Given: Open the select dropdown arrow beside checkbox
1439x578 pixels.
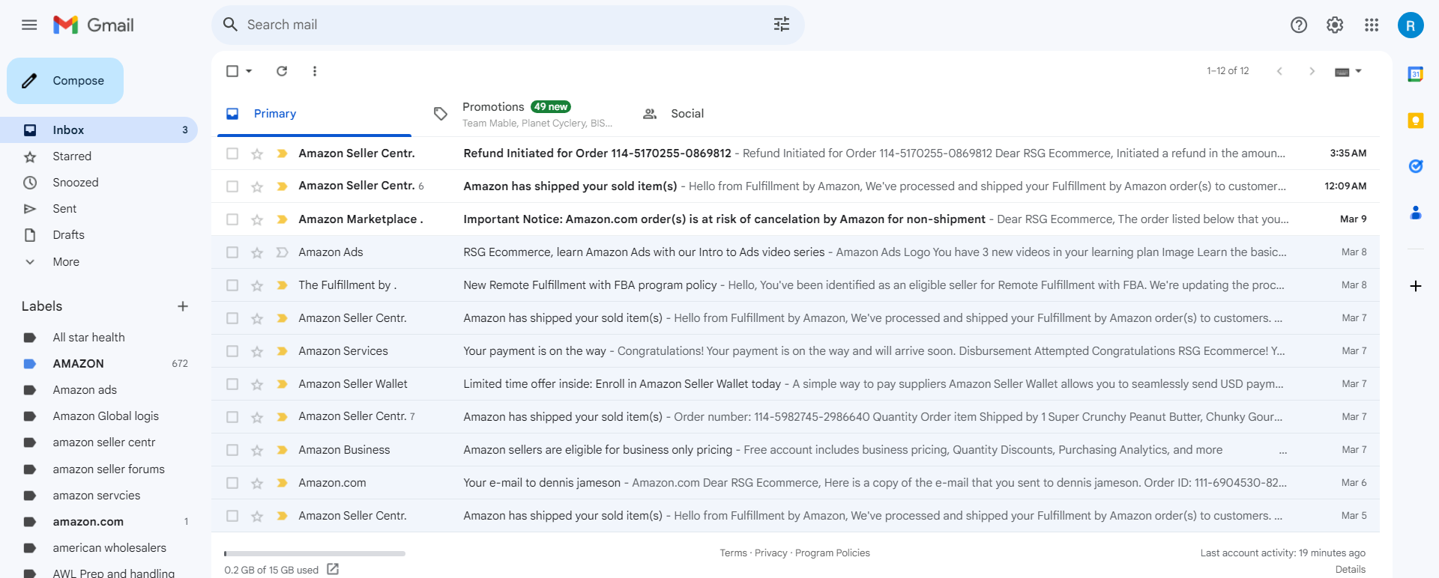Looking at the screenshot, I should [249, 71].
